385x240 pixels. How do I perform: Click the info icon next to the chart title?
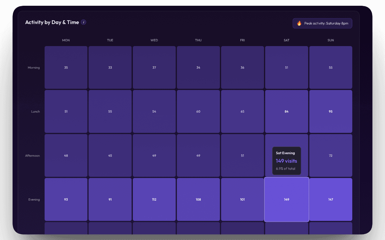click(84, 22)
